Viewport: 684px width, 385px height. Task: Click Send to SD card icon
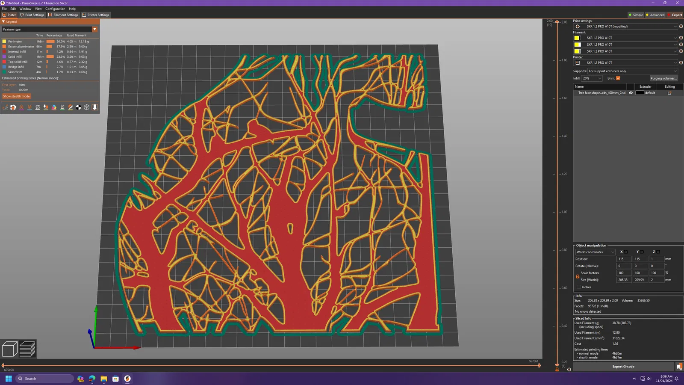pyautogui.click(x=679, y=367)
